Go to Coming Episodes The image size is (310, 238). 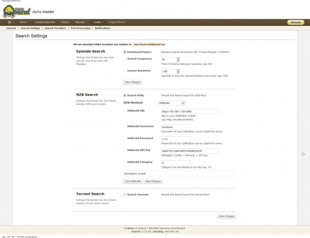point(45,22)
